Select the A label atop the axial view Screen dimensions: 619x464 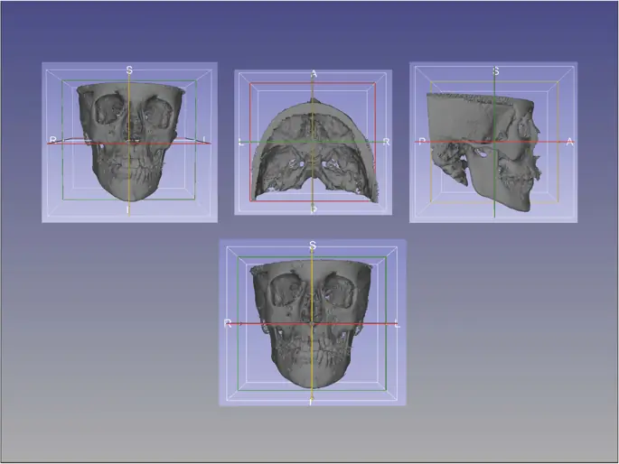tap(314, 74)
